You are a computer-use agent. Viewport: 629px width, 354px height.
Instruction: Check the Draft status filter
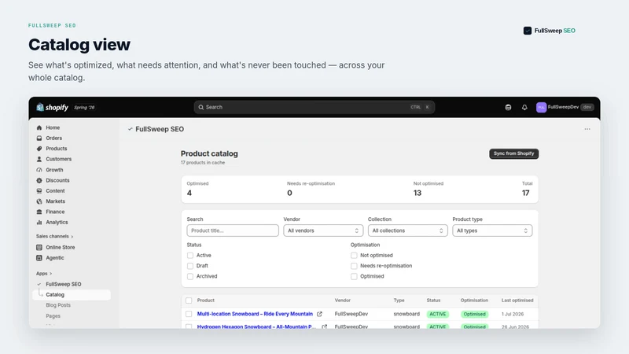click(190, 266)
